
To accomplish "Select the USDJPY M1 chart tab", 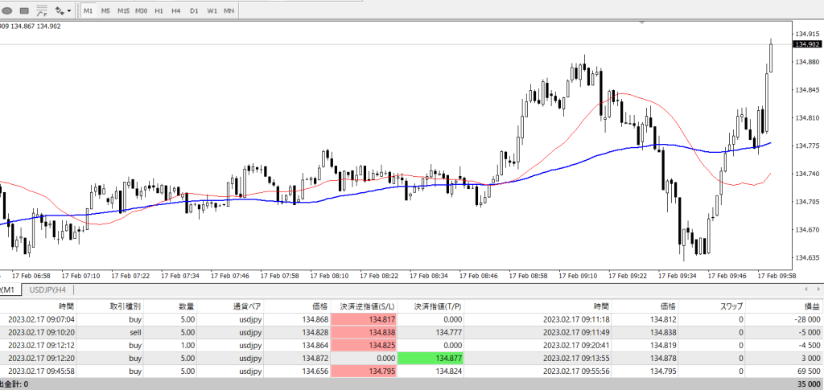I will tap(8, 289).
